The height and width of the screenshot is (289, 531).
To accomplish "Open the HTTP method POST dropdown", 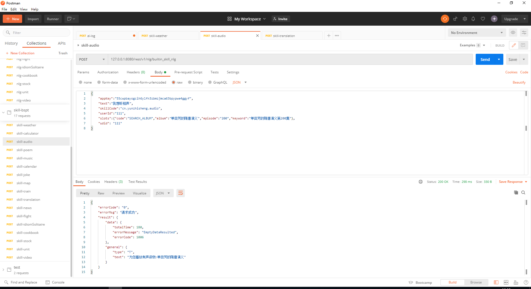I will 92,59.
